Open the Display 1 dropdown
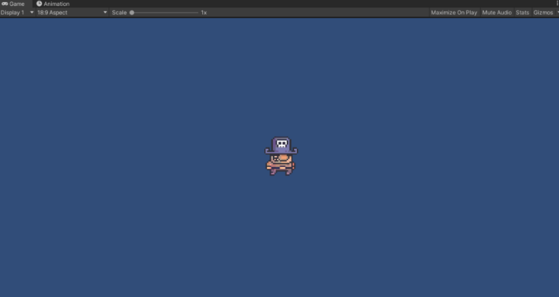 tap(17, 12)
